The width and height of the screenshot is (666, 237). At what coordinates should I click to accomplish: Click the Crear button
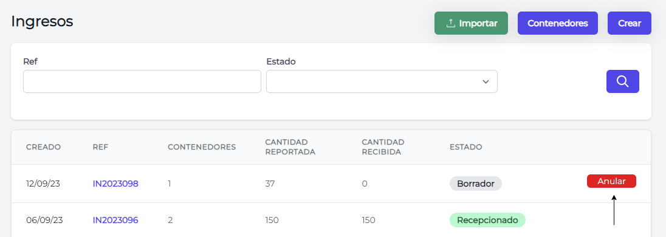630,23
